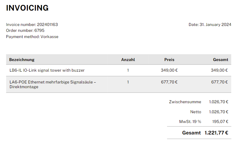Click the Bezeichnung column header
Screen dimensions: 240x156
coord(22,60)
